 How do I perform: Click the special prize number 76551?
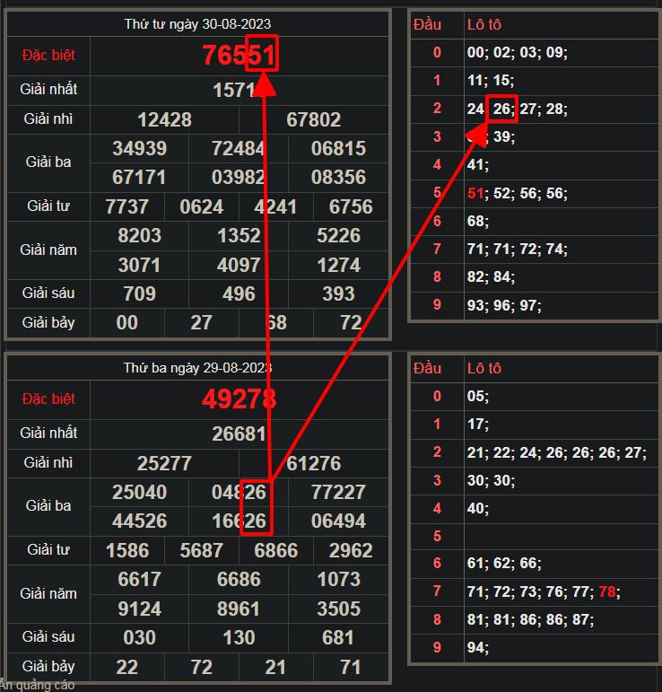tap(239, 56)
